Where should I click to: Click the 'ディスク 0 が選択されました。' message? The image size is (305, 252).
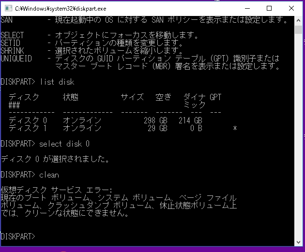55,159
